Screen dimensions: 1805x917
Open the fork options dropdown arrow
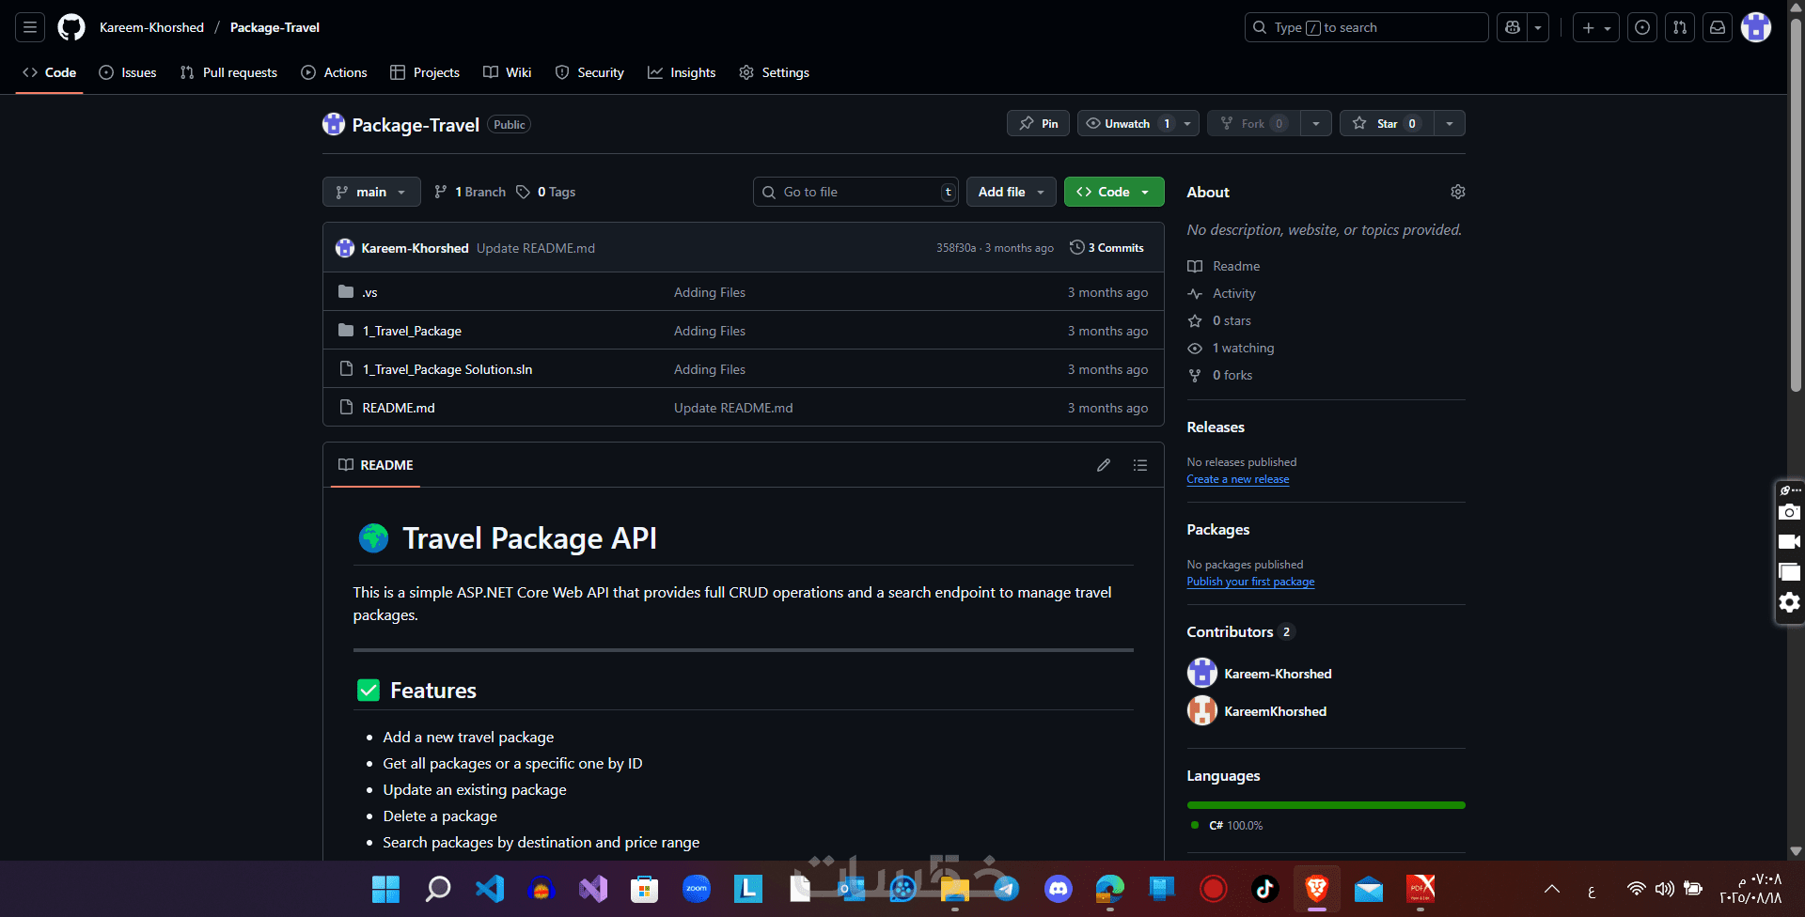point(1316,123)
